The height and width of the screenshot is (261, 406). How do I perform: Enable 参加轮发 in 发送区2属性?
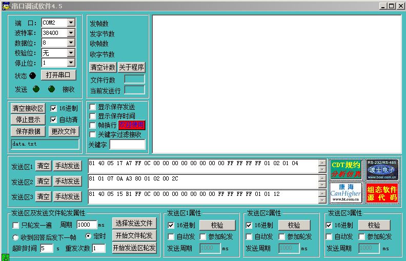282,237
